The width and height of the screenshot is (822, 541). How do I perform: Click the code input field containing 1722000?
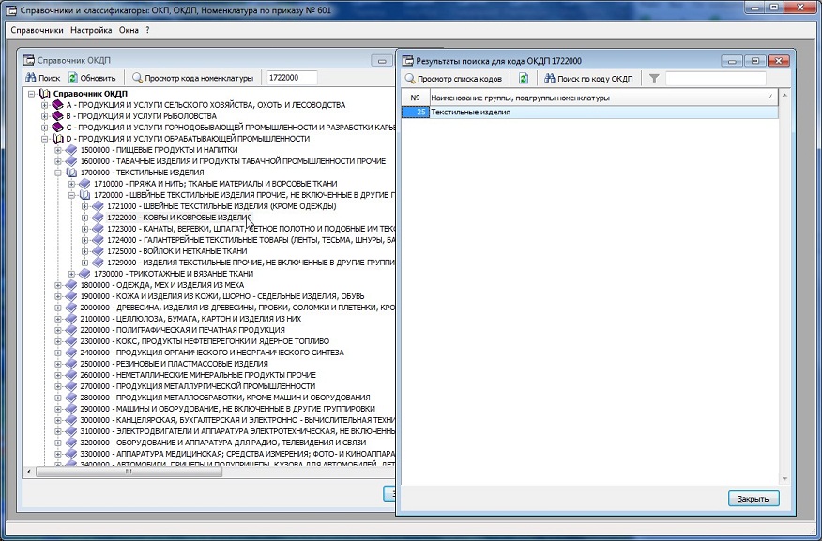pos(290,78)
